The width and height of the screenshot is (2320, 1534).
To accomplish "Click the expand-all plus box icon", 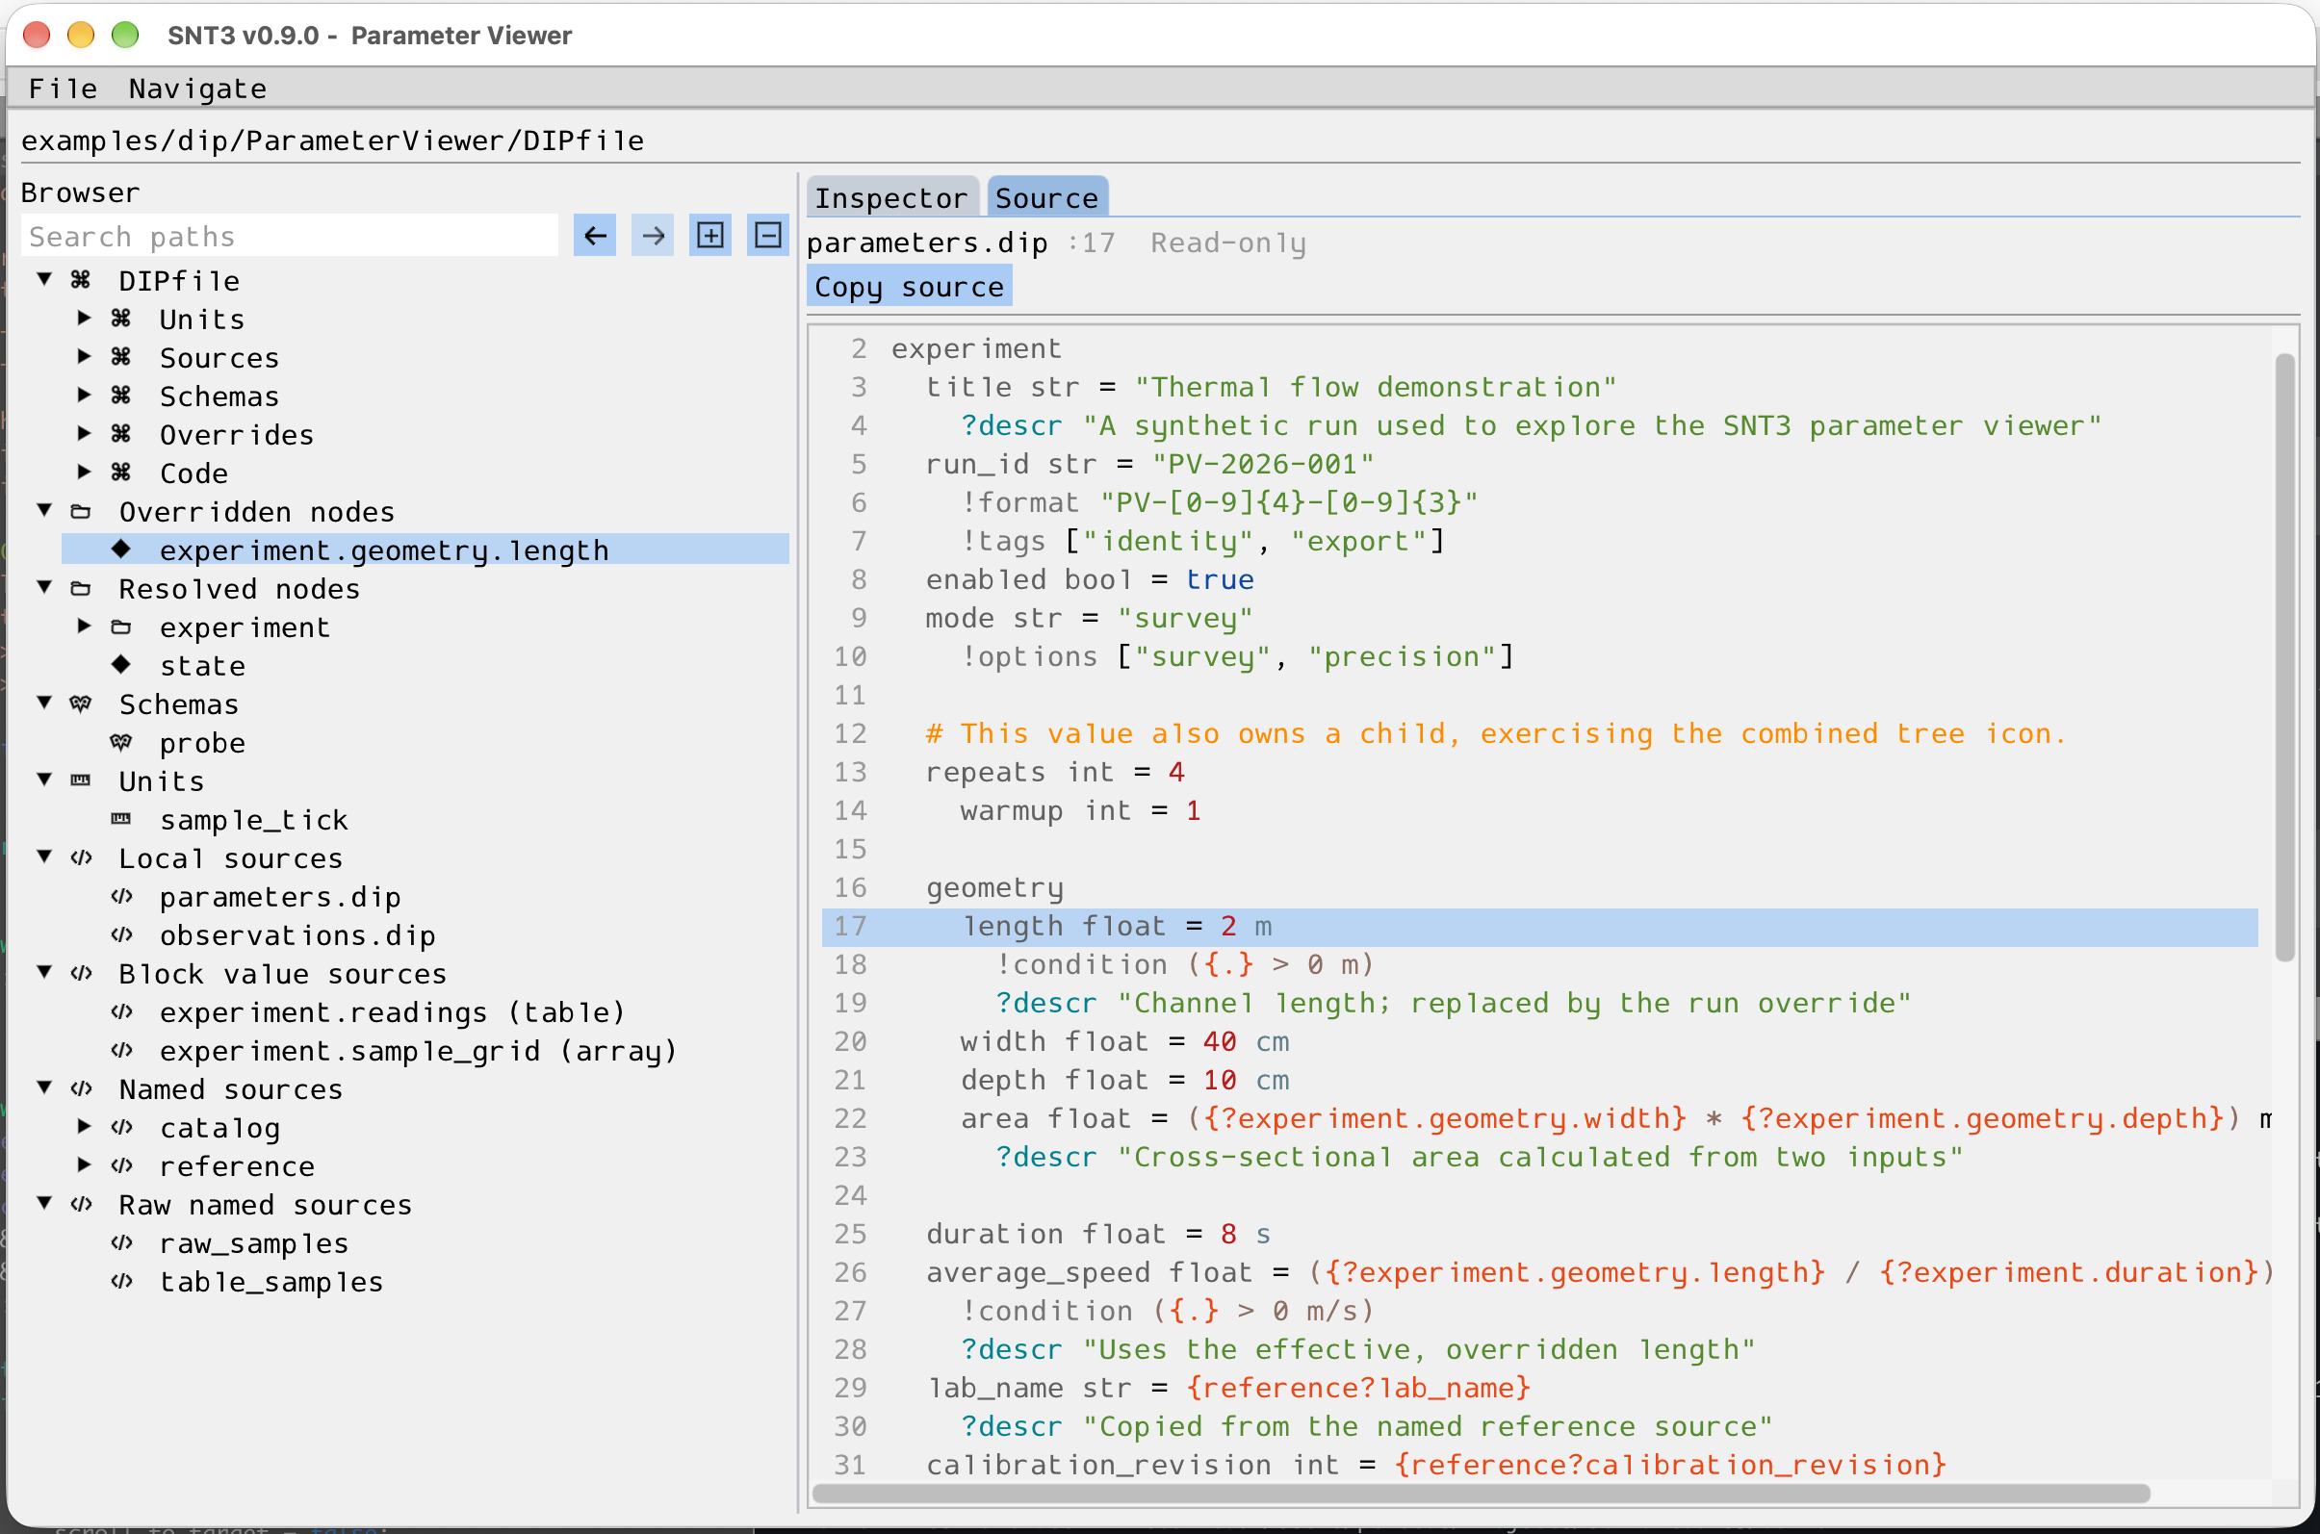I will coord(709,236).
